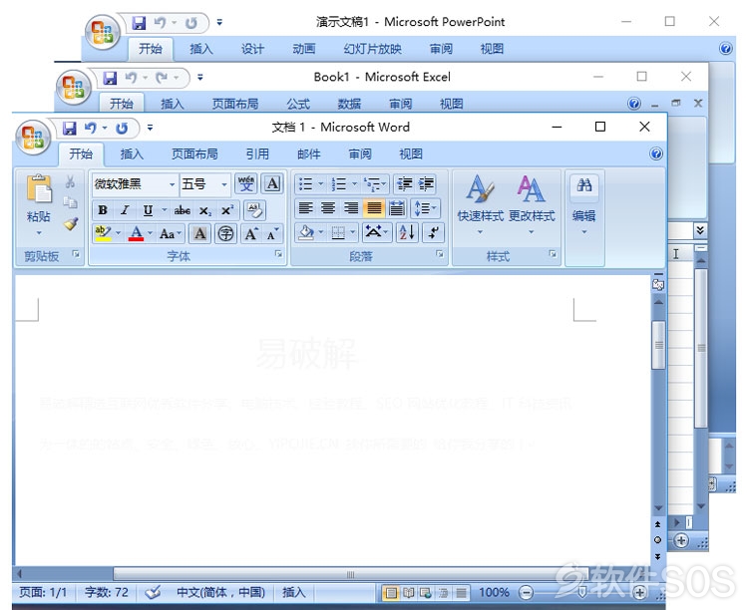The height and width of the screenshot is (610, 748).
Task: Click the Increase Indent icon
Action: pos(426,183)
